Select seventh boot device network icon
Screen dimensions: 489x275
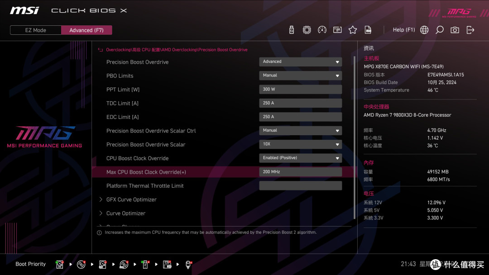point(188,265)
